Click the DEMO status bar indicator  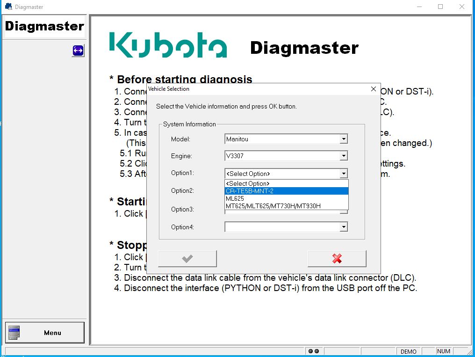pos(408,351)
